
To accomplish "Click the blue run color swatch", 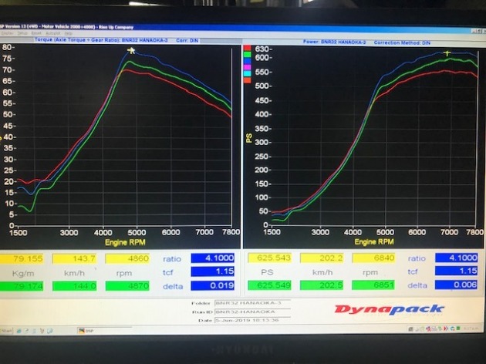I will click(246, 63).
